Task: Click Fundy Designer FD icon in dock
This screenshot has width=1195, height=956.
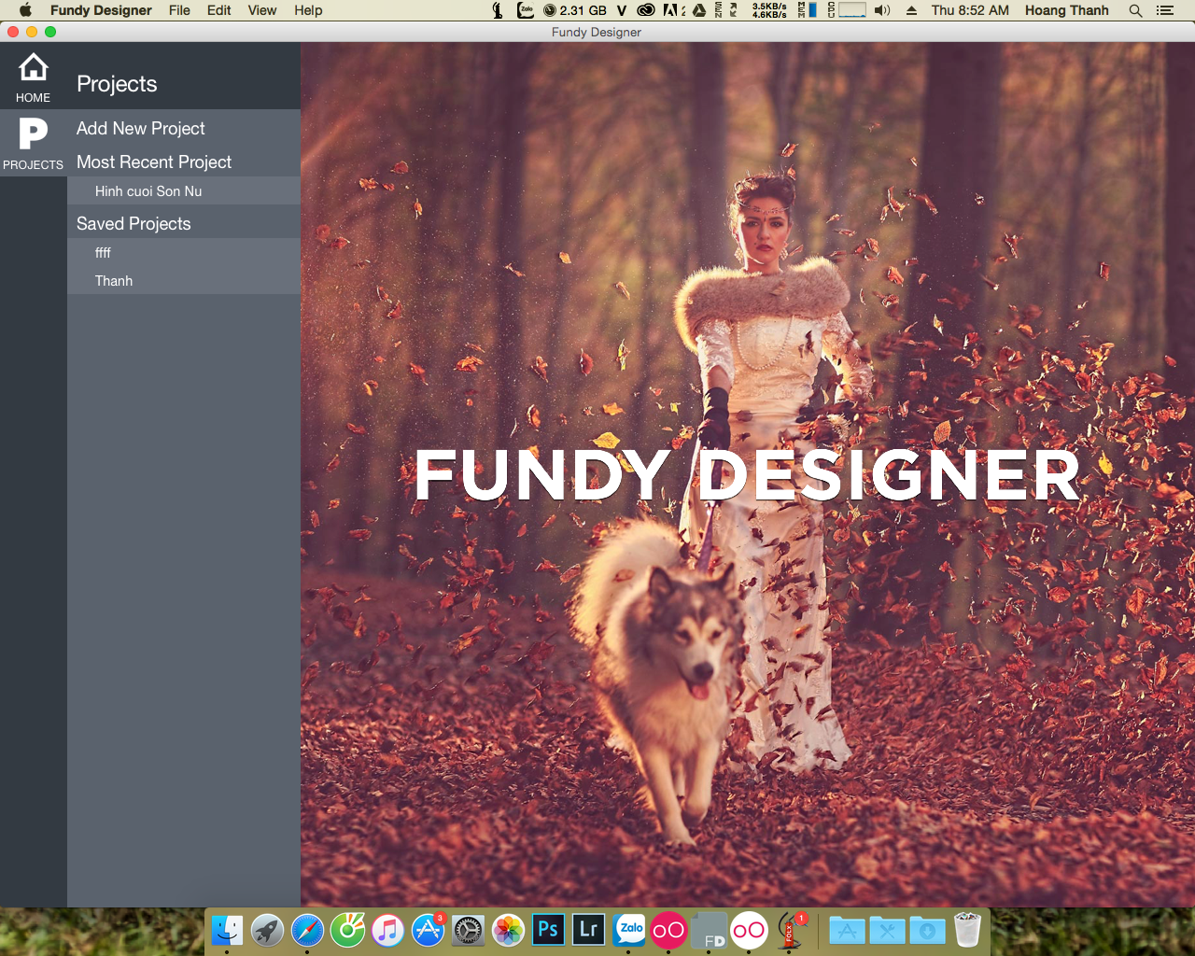Action: pos(709,930)
